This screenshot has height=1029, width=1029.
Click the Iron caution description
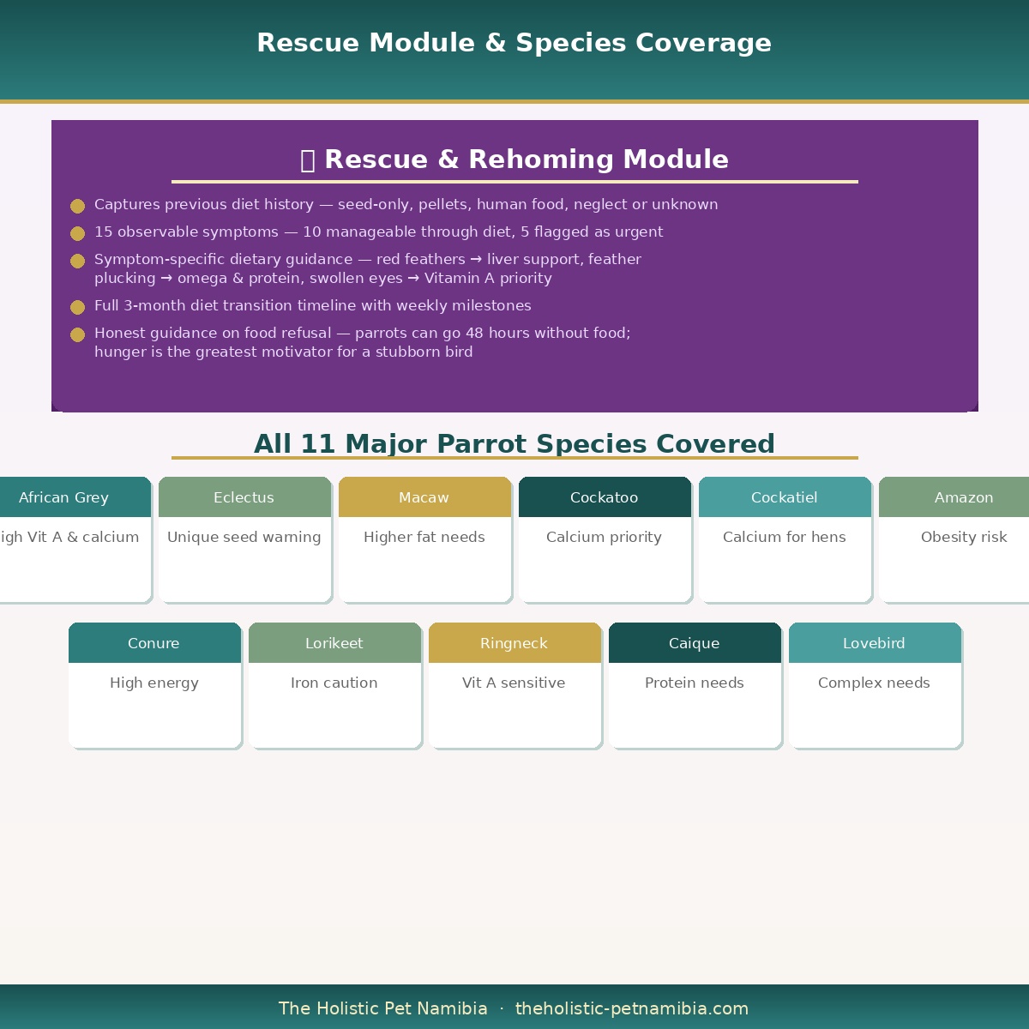(334, 683)
